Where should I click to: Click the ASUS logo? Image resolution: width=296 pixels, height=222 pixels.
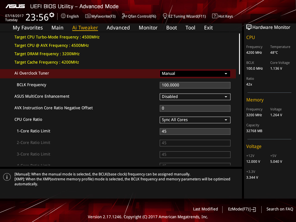pos(15,6)
